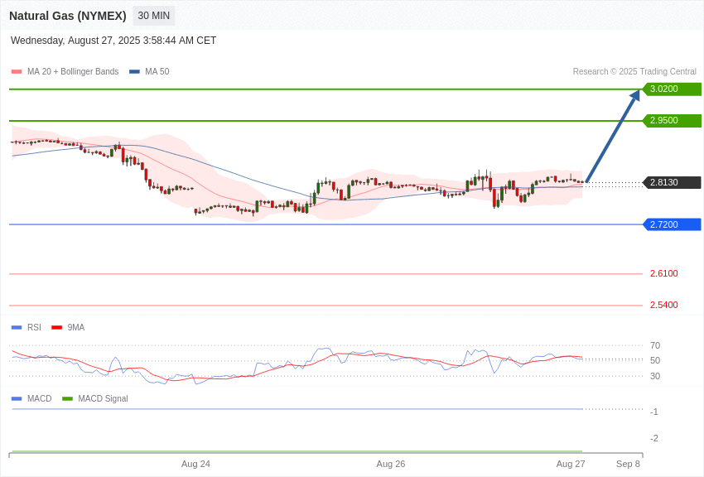Click the MACD axis value -1
The image size is (704, 477).
point(654,412)
